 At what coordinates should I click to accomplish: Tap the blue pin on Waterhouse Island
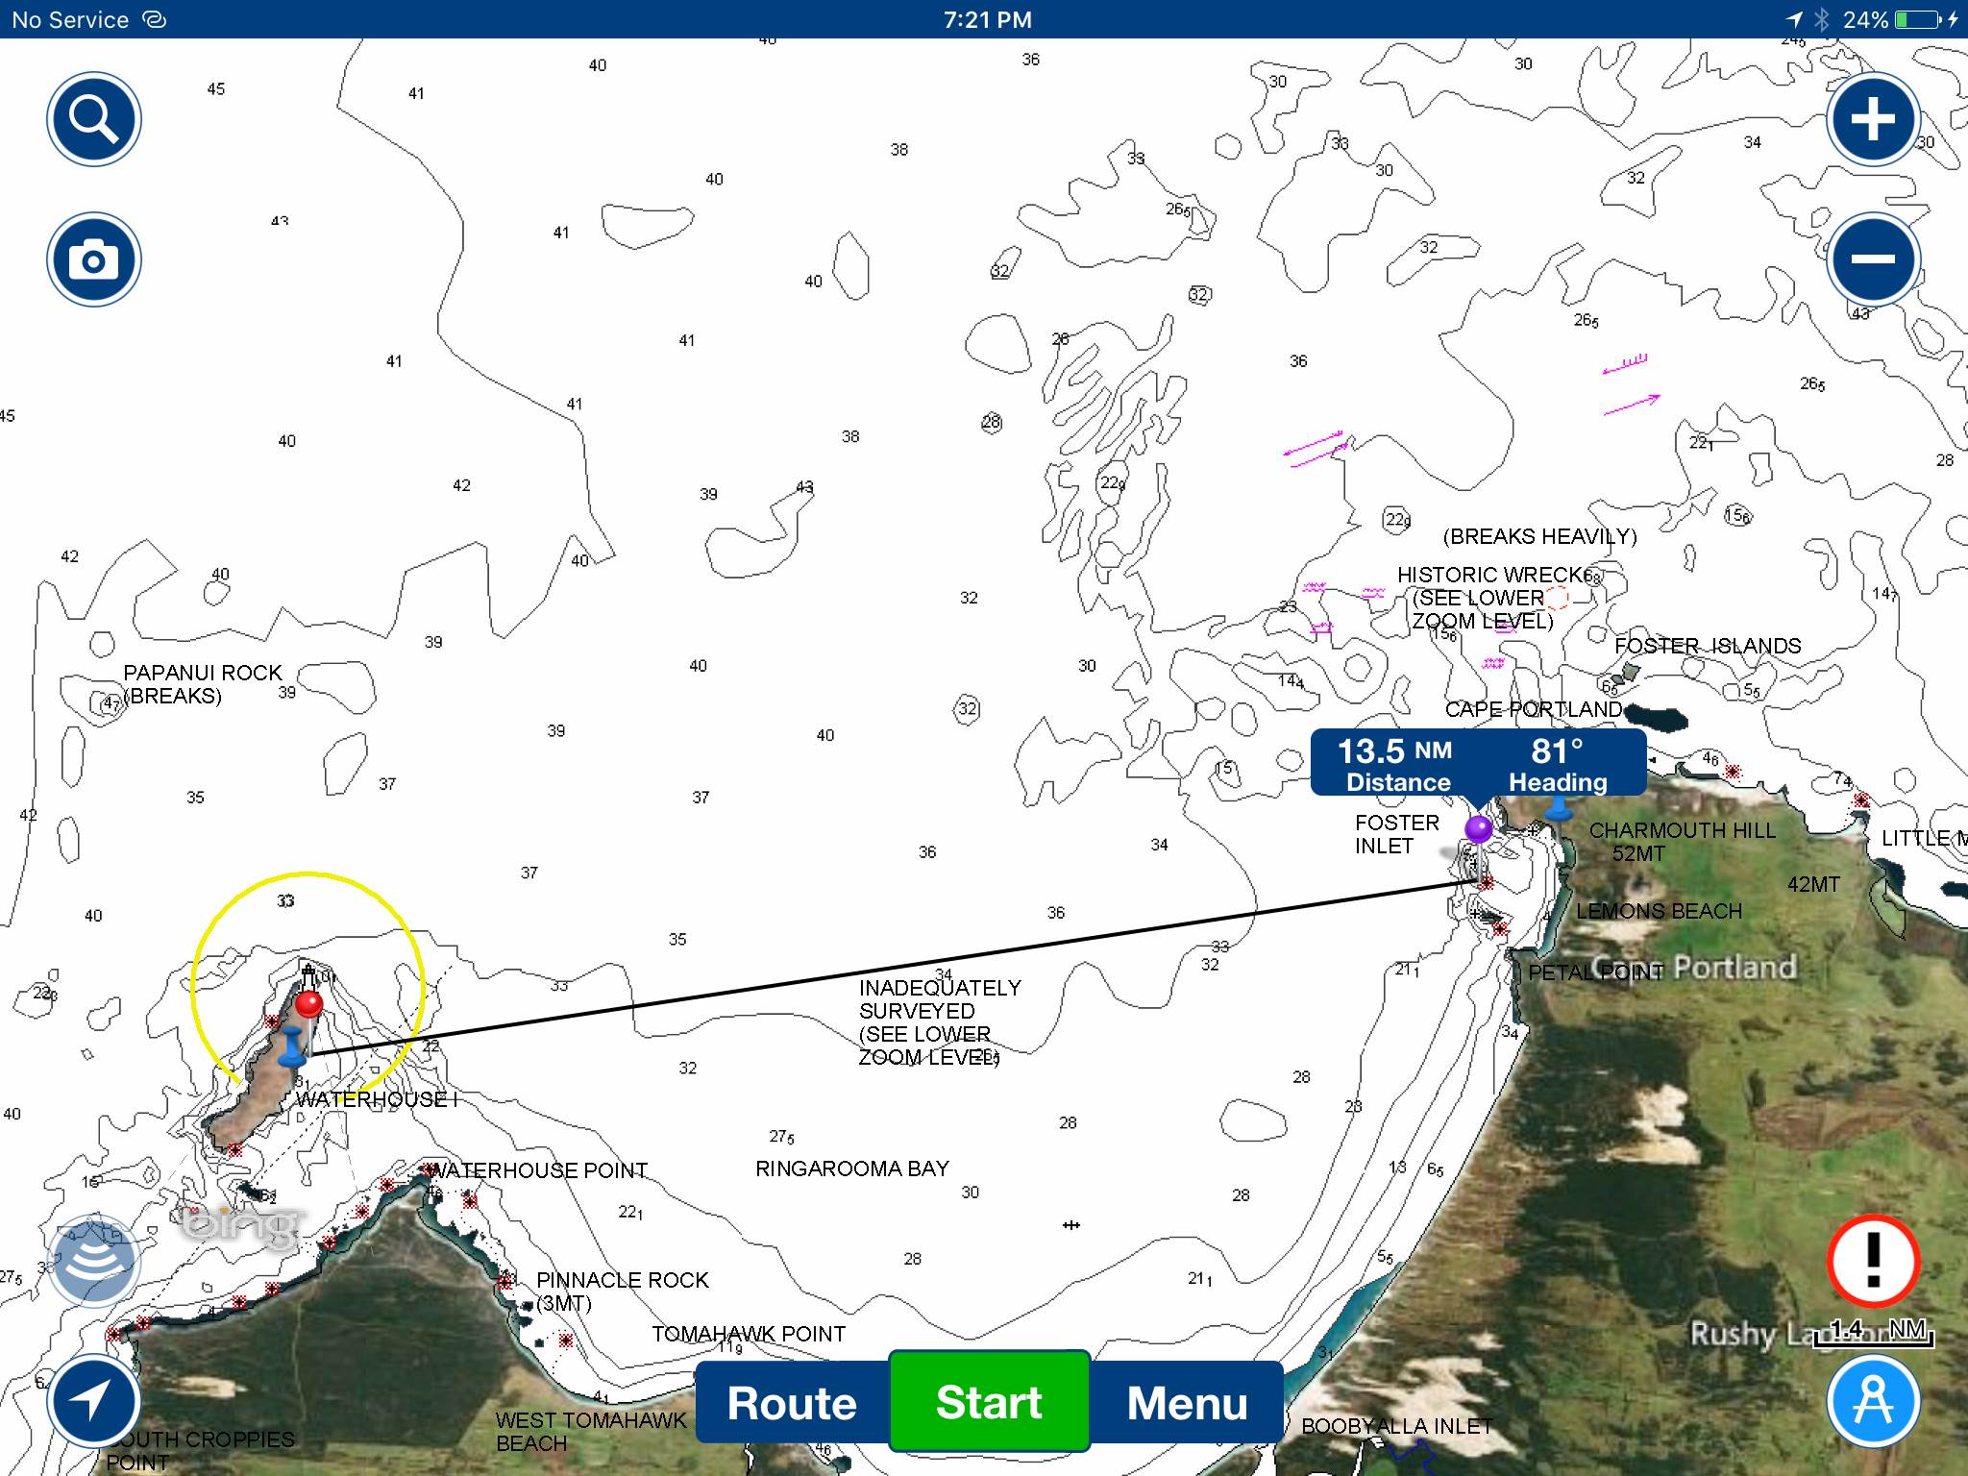[x=291, y=1047]
